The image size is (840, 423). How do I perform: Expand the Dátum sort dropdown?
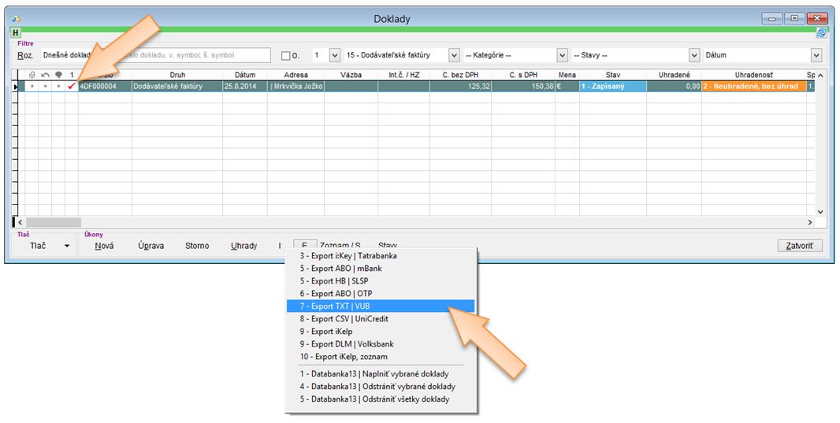point(816,56)
